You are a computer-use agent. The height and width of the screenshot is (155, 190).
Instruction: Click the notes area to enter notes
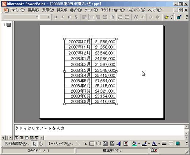99,130
